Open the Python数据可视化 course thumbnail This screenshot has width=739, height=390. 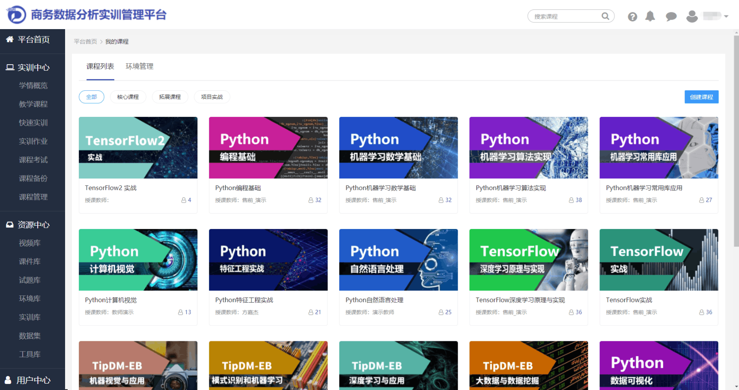pos(659,365)
